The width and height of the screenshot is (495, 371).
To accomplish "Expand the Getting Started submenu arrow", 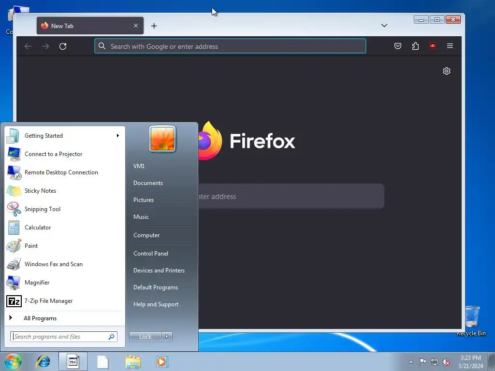I will (x=118, y=136).
